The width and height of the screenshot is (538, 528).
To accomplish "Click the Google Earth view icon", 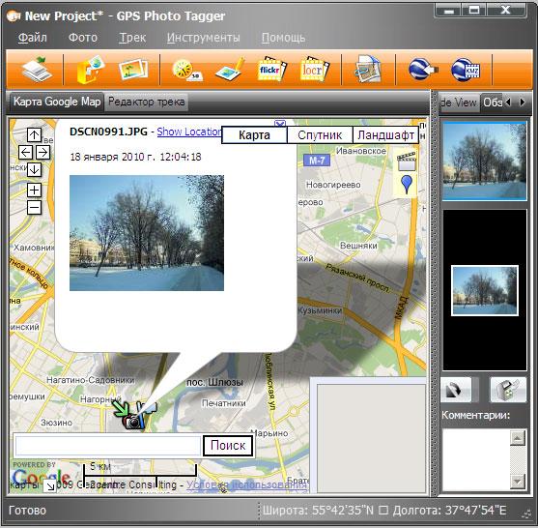I will [423, 69].
